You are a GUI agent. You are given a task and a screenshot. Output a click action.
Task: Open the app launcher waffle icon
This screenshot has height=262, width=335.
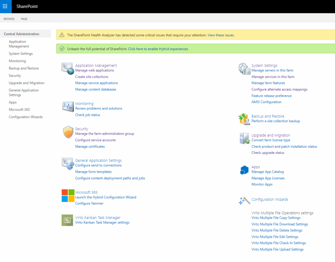(5, 6)
